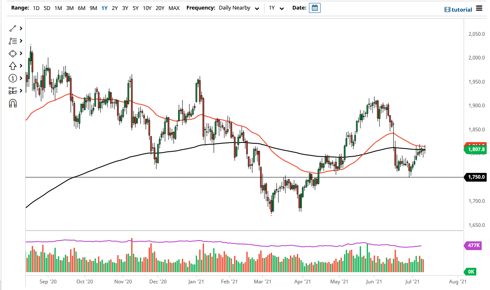Click the 1,750.0 horizontal line price label

pyautogui.click(x=475, y=177)
